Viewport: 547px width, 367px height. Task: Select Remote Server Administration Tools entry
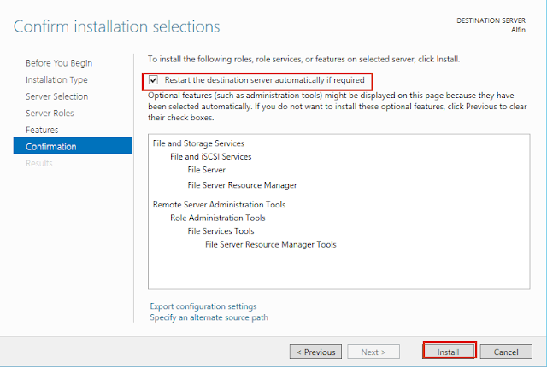[219, 205]
